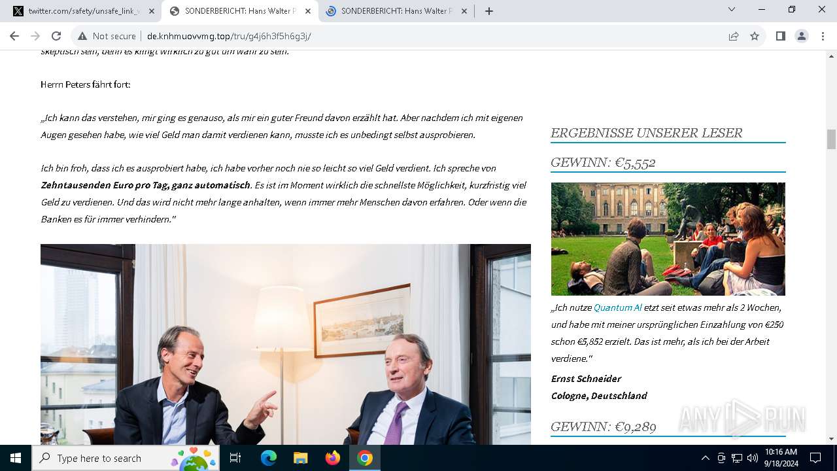
Task: Show hidden system tray icons chevron
Action: (705, 458)
